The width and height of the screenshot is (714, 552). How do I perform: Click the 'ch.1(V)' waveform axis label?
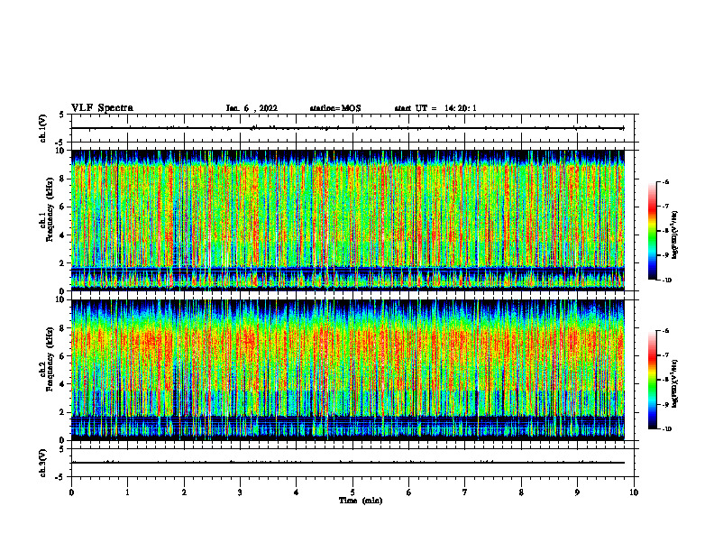[42, 128]
